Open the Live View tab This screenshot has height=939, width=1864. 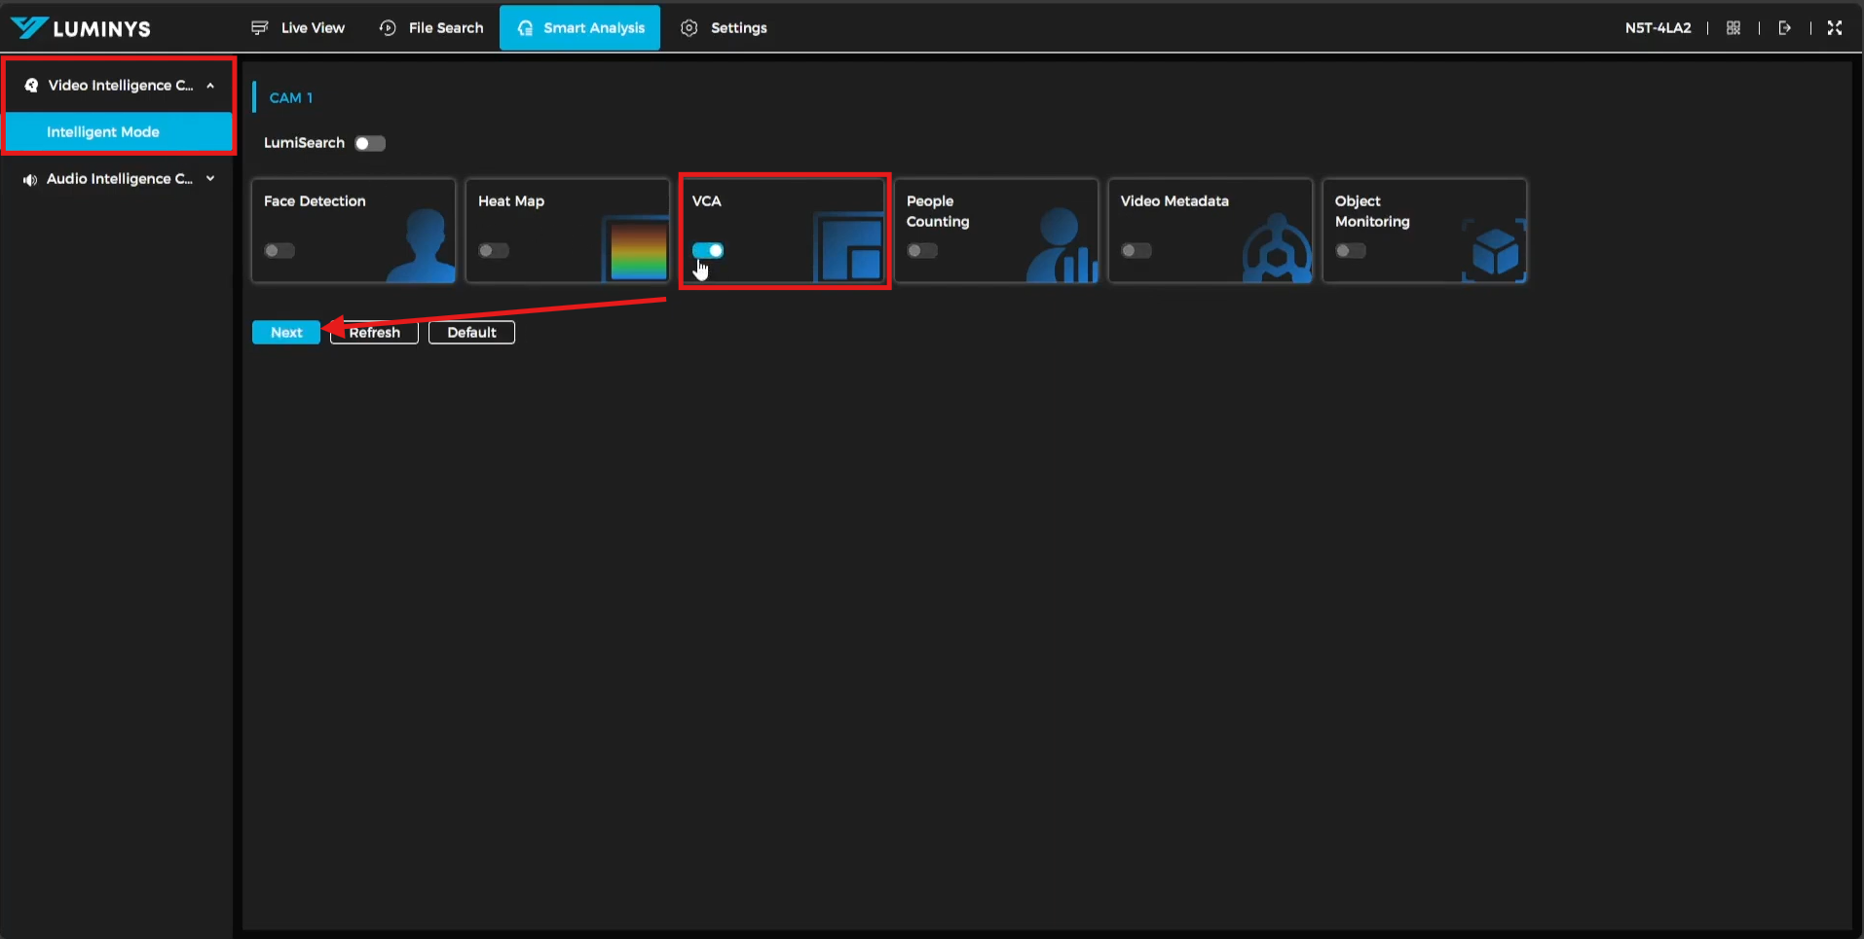[298, 28]
